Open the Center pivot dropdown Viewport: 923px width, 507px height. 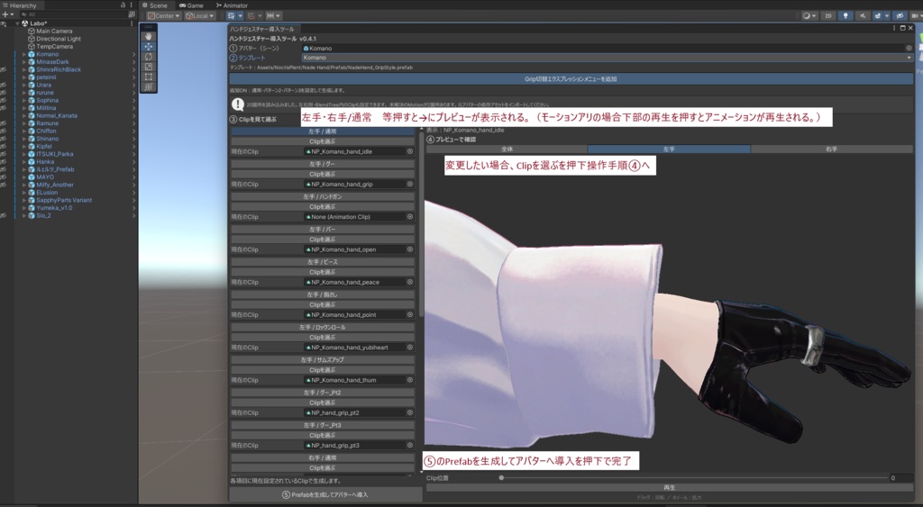click(164, 16)
